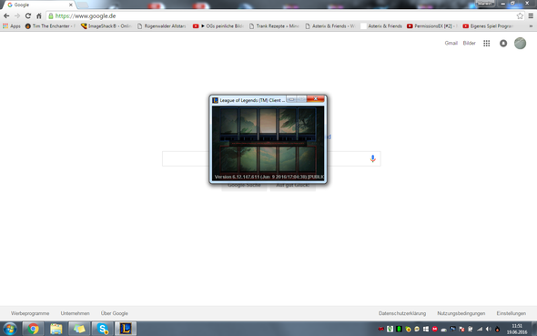Open the Windows Start menu
Screen dimensions: 537x336
click(10, 329)
